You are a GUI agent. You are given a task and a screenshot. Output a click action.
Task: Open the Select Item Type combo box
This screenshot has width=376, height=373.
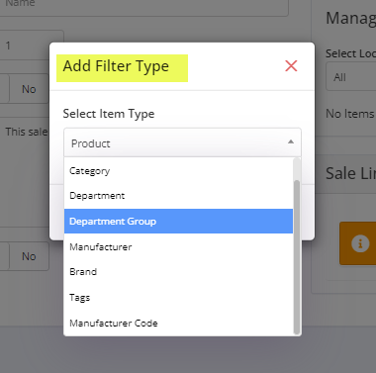point(182,142)
